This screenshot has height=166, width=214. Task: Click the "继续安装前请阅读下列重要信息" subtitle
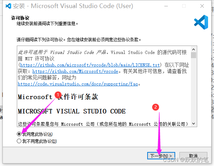(x=47, y=24)
